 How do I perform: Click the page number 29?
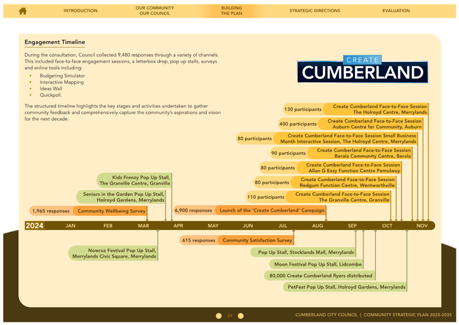point(230,316)
